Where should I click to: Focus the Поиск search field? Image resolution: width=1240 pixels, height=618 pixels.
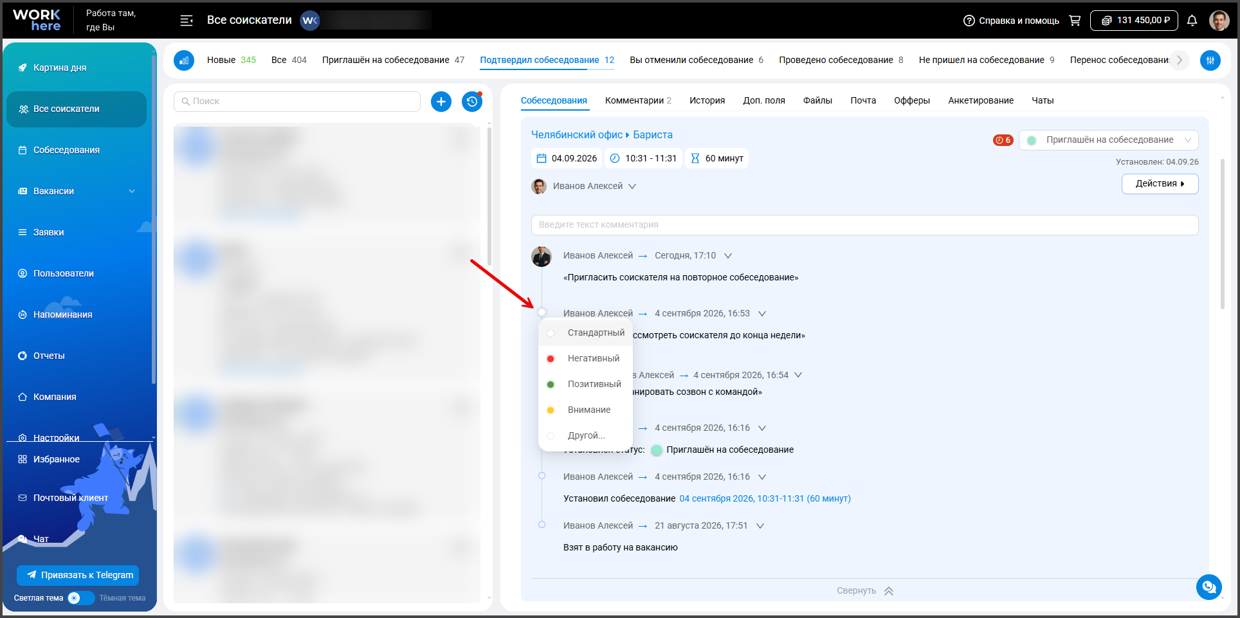click(297, 102)
